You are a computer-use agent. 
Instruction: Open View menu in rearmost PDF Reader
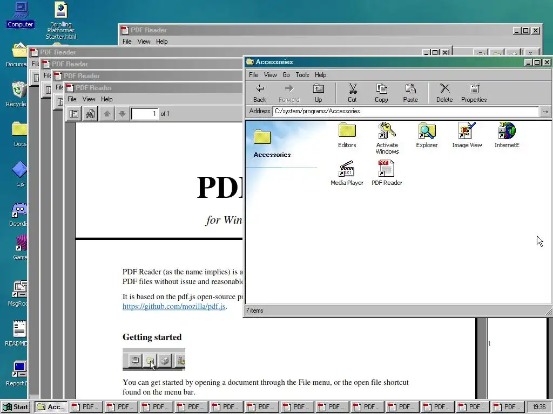coord(144,42)
